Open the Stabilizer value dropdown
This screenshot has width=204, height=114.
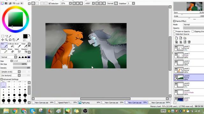click(x=133, y=3)
